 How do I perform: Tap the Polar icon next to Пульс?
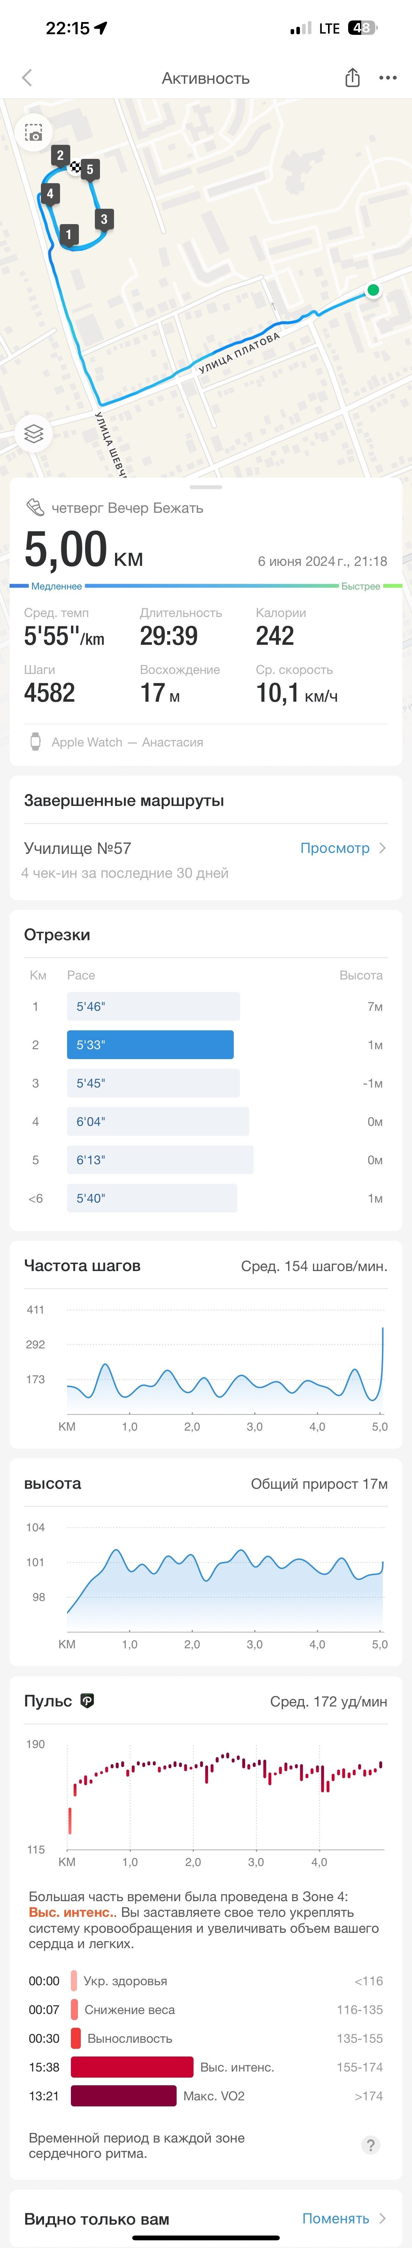[87, 1700]
